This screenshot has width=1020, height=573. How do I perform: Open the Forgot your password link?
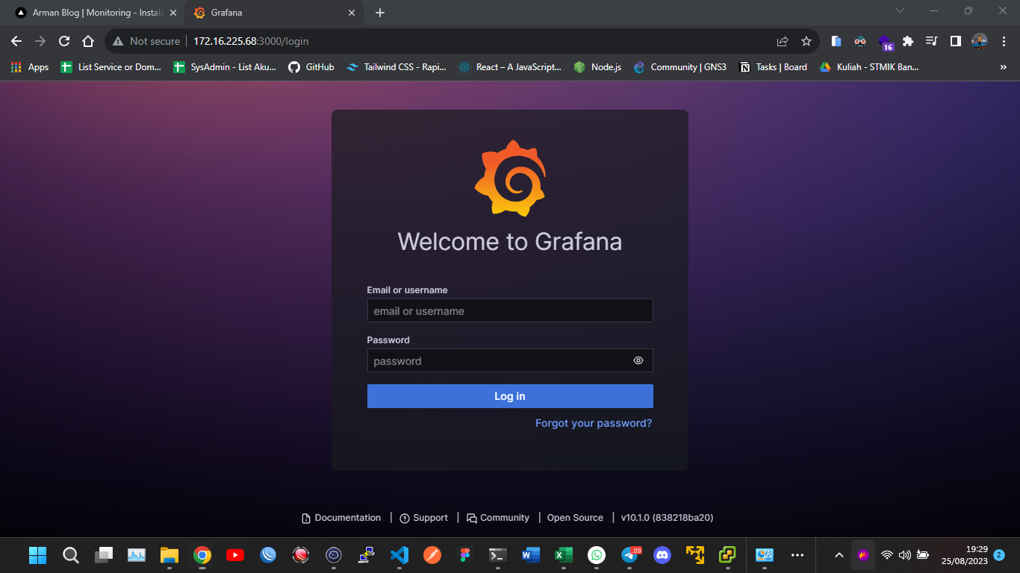tap(593, 423)
